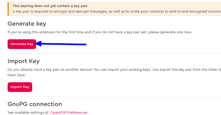
Task: Click the 'them here.' line of Import text
Action: point(17,75)
